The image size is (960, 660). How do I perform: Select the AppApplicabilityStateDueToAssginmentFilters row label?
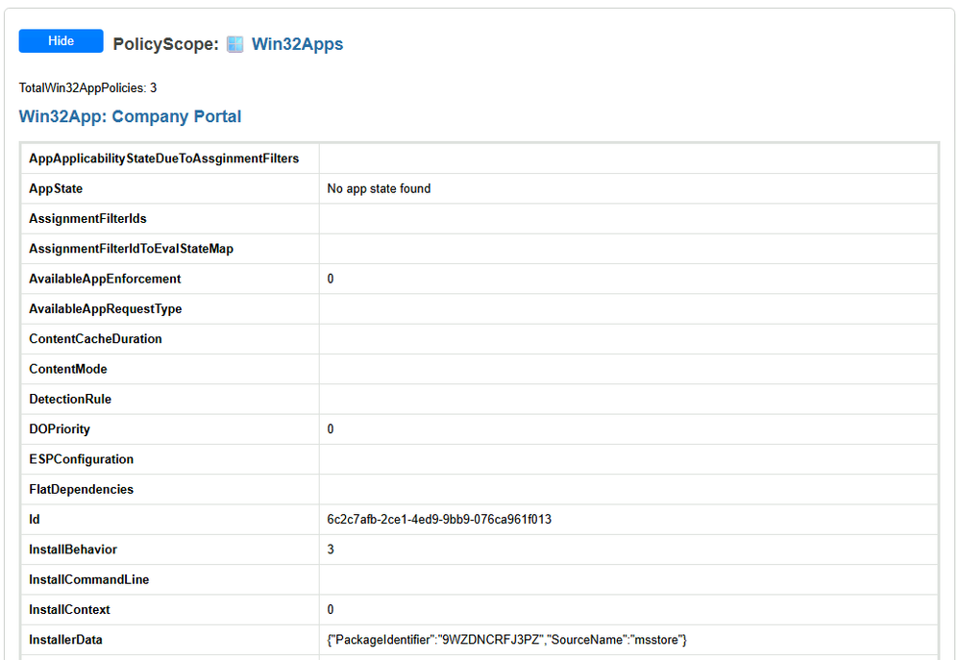[164, 159]
